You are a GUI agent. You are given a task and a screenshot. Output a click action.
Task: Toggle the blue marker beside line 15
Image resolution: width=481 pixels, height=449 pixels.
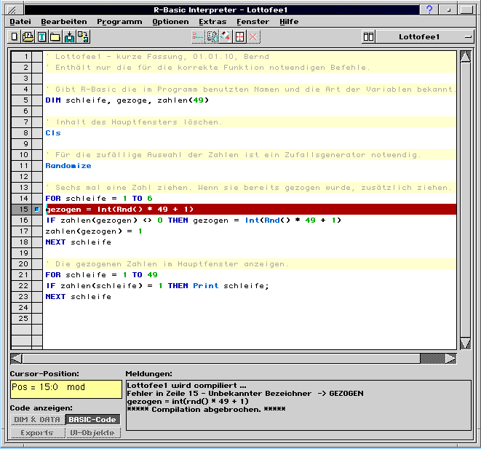click(37, 210)
